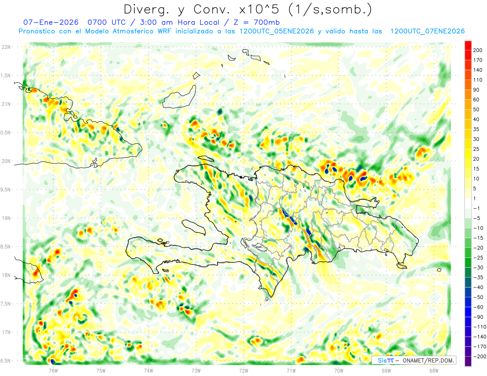Click the '60' colorbar value
The image size is (487, 376).
click(x=476, y=100)
